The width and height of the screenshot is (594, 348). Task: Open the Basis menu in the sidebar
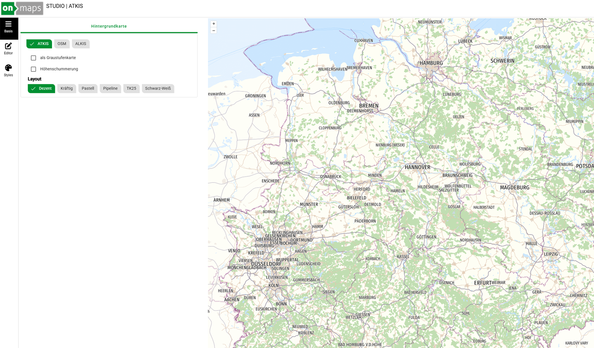(9, 28)
